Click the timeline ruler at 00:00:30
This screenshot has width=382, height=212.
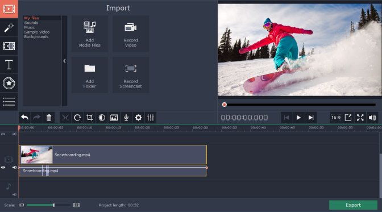200,127
